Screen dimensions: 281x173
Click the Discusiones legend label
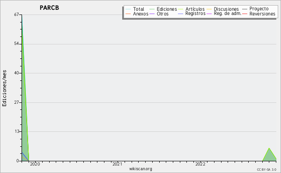226,9
